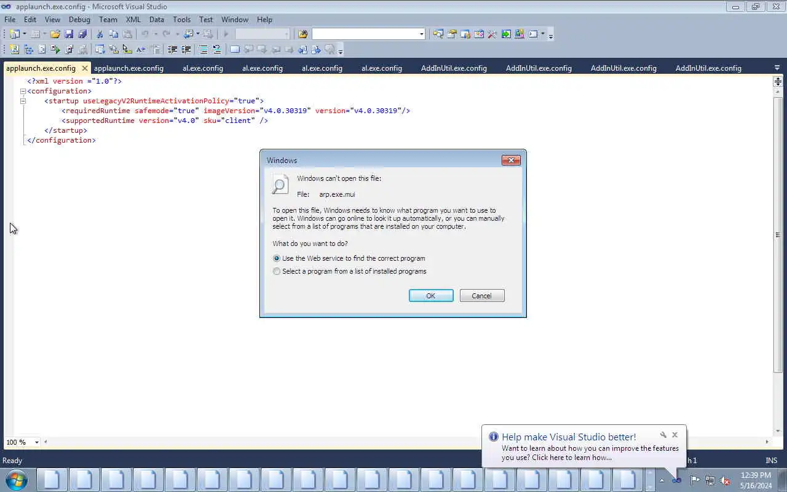This screenshot has width=787, height=492.
Task: Click the Open File folder icon
Action: click(55, 34)
